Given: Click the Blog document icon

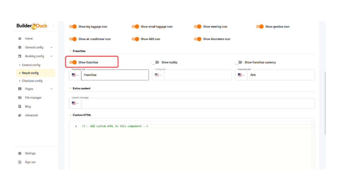Looking at the screenshot, I should (20, 106).
